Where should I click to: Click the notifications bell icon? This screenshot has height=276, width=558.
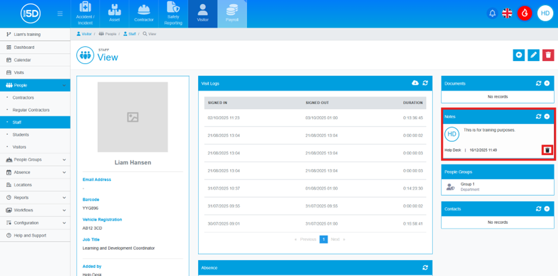coord(492,13)
